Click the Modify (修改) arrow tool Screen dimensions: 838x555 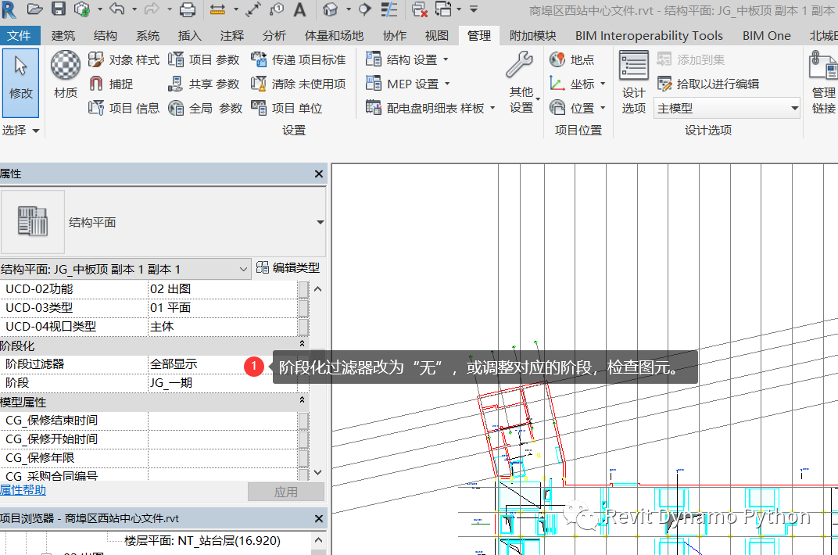[x=20, y=83]
